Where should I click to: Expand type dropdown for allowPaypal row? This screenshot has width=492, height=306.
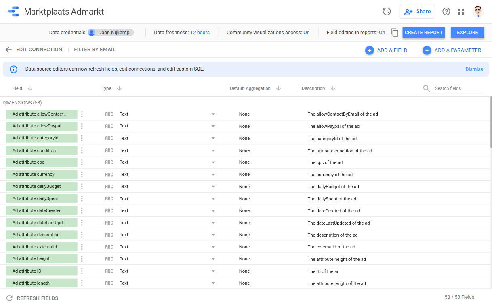pyautogui.click(x=213, y=126)
